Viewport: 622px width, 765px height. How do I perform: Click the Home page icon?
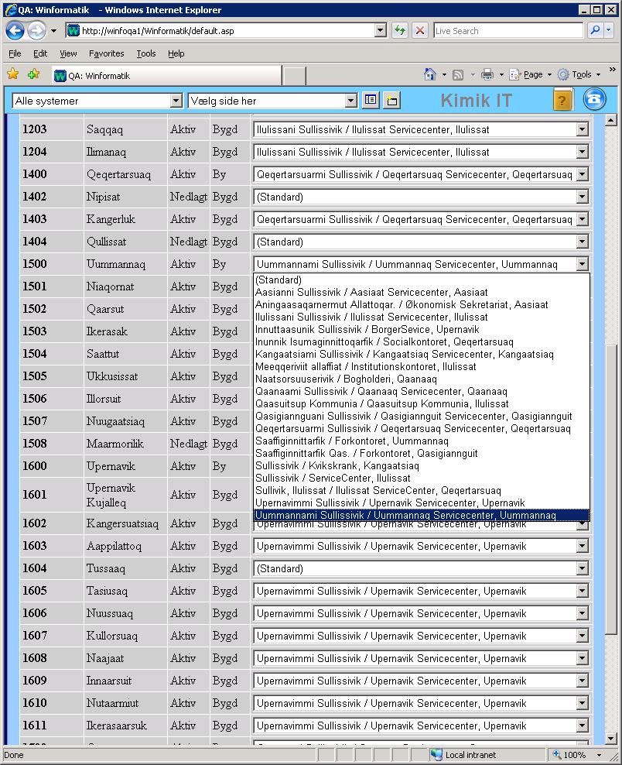point(430,74)
